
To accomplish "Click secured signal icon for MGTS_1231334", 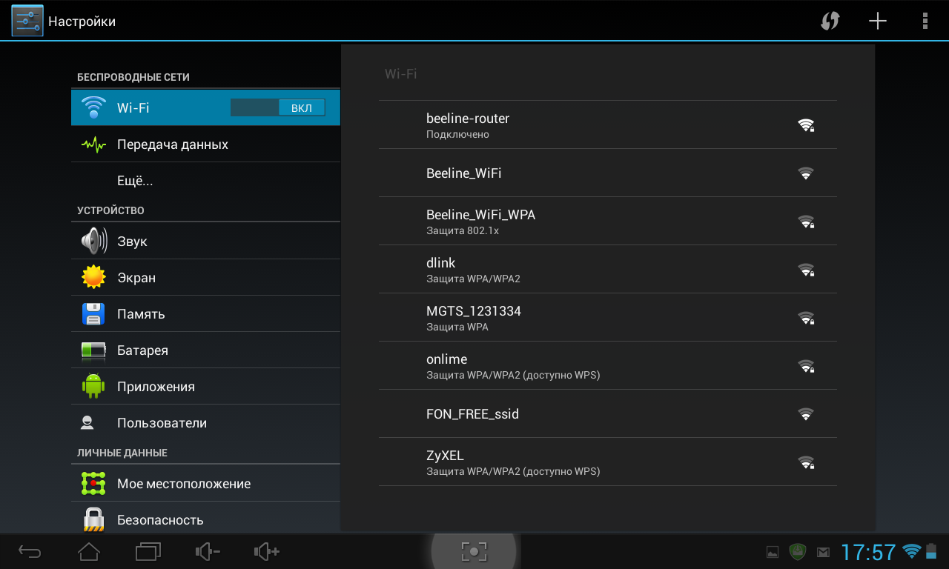I will click(806, 318).
